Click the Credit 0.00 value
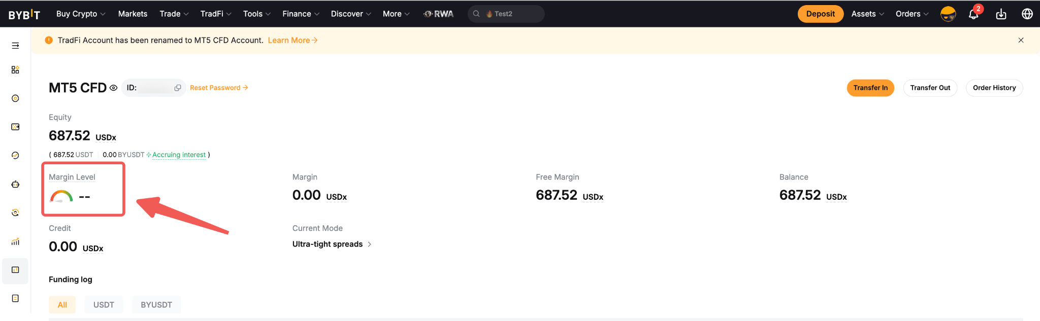The image size is (1040, 321). (76, 246)
